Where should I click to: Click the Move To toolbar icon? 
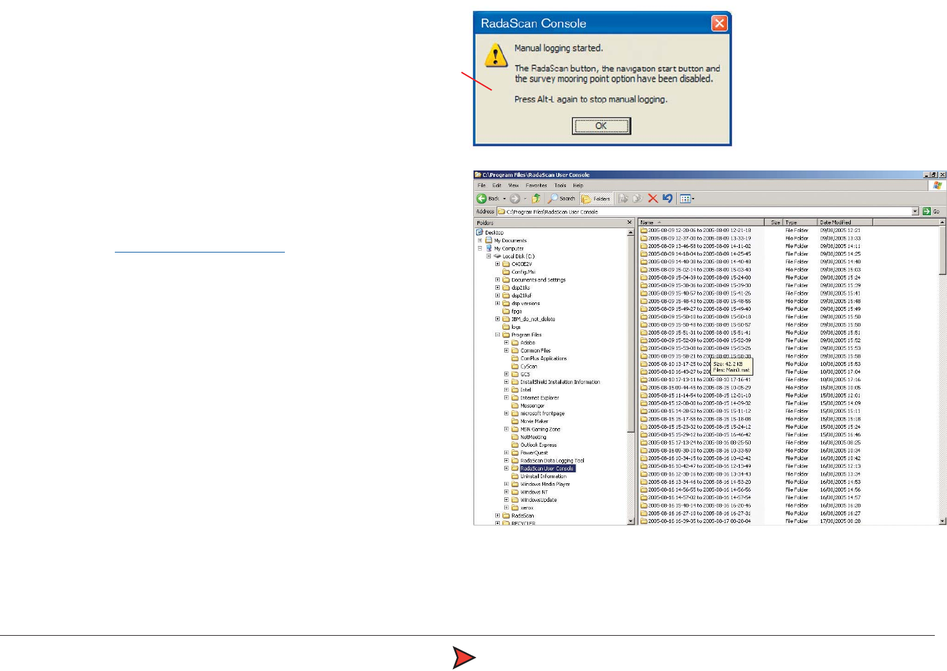[x=623, y=199]
